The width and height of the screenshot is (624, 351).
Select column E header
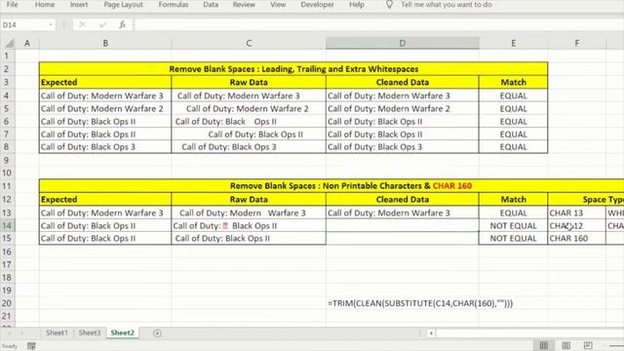click(513, 43)
